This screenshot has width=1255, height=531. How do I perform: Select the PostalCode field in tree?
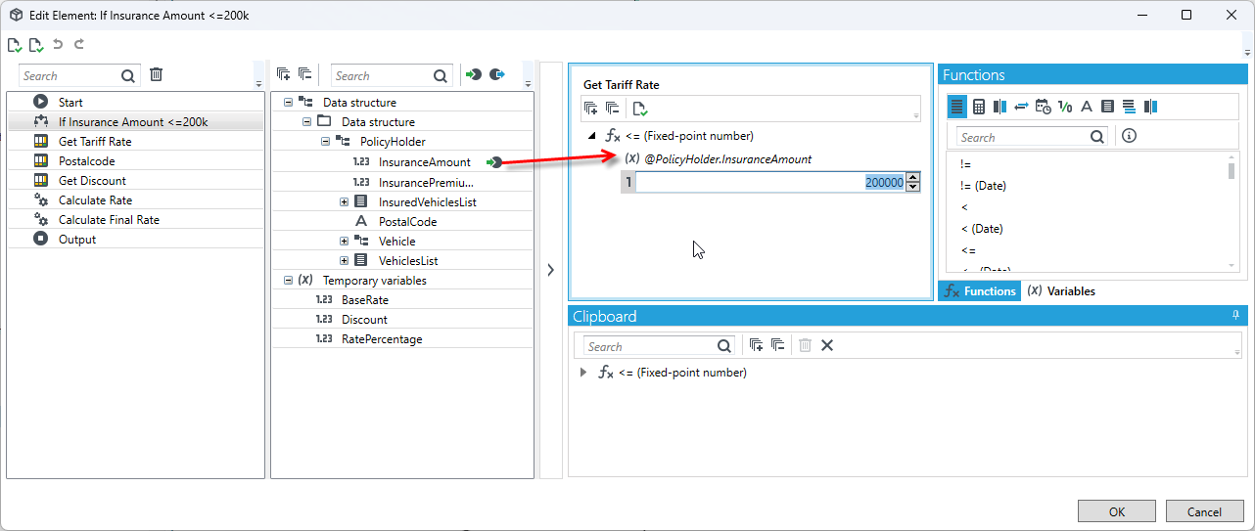click(x=407, y=221)
